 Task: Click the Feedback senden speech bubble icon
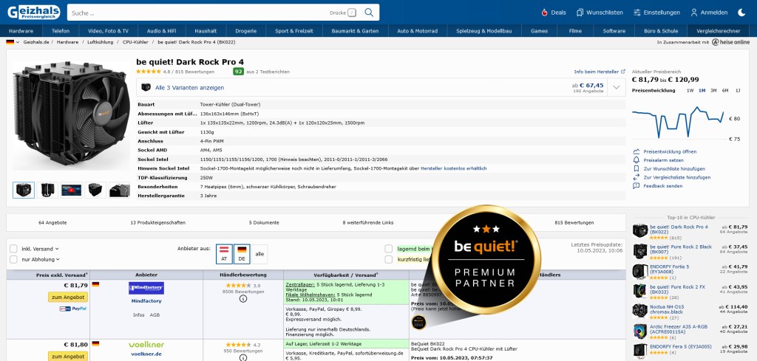click(637, 186)
